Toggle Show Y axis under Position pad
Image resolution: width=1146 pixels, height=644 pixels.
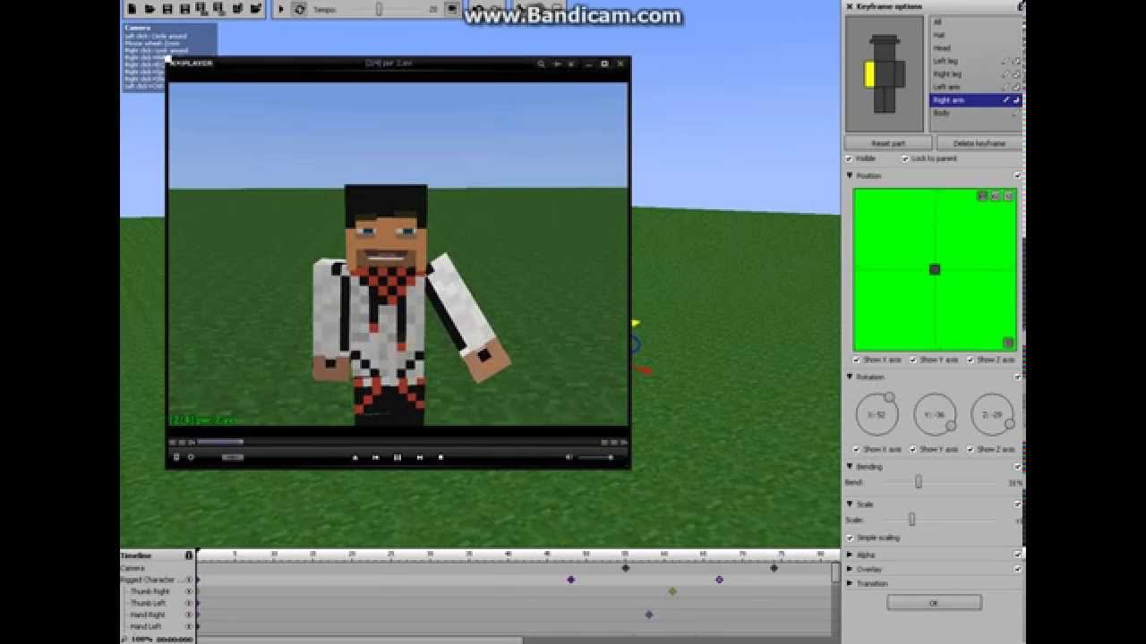pyautogui.click(x=913, y=360)
